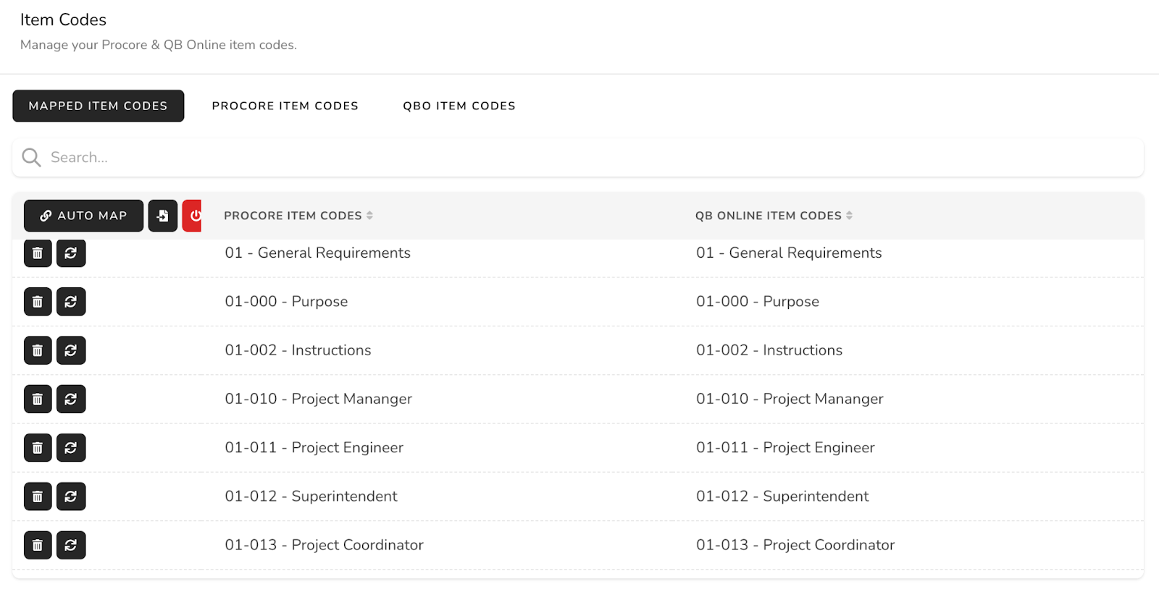This screenshot has width=1159, height=592.
Task: Click the red power icon button
Action: tap(192, 216)
